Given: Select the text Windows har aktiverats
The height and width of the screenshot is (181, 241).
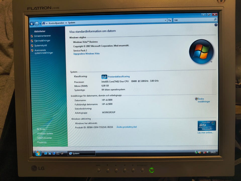Looking at the screenshot, I should click(86, 123).
